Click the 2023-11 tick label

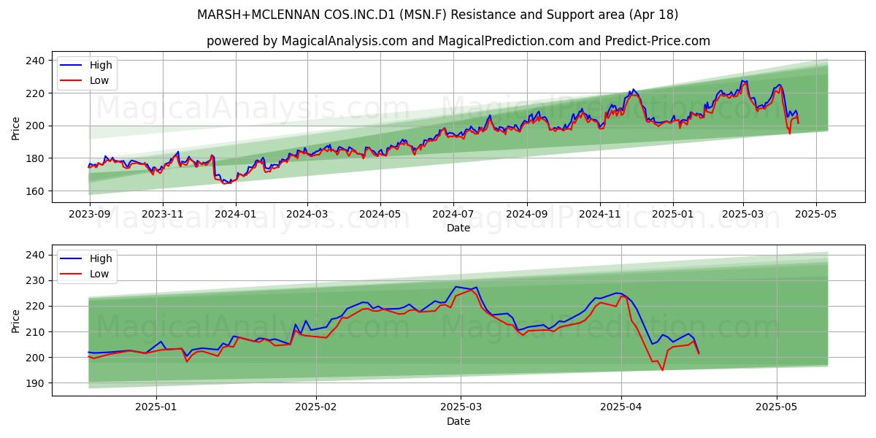tap(162, 215)
